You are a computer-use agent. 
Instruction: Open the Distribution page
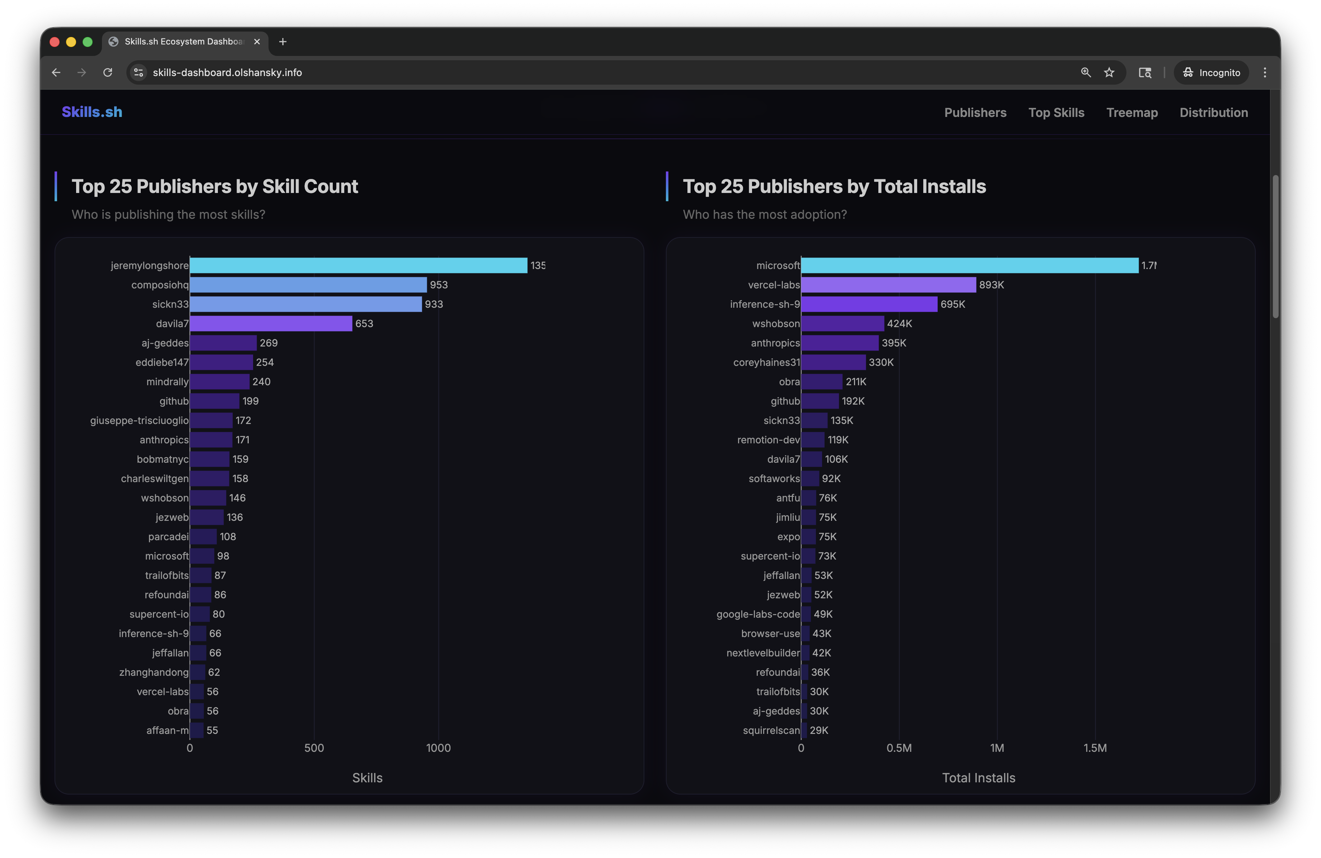coord(1214,112)
